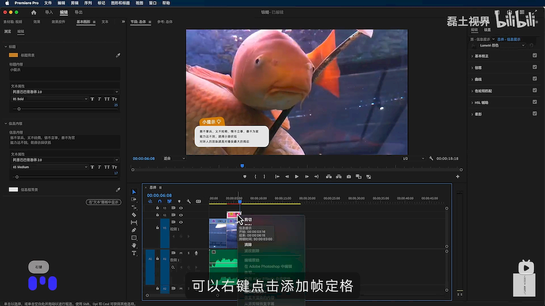
Task: Select the Pen tool
Action: 134,230
